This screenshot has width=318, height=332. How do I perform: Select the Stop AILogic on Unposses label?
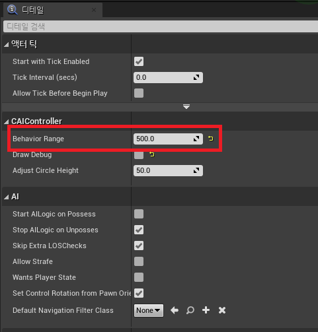coord(56,230)
